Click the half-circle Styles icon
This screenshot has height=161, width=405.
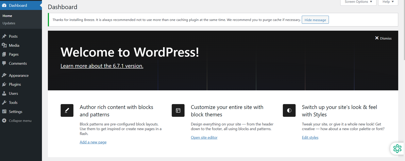[289, 110]
